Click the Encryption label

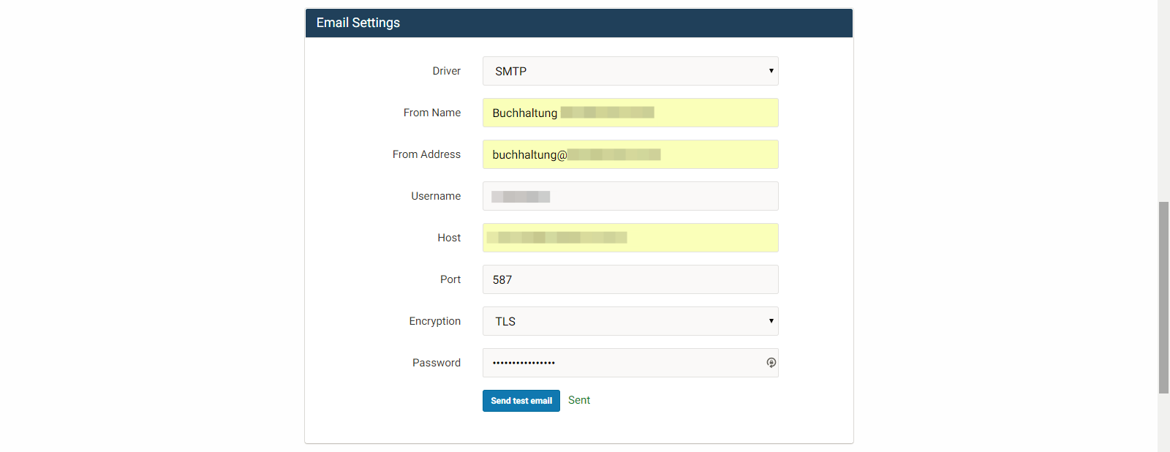[434, 321]
